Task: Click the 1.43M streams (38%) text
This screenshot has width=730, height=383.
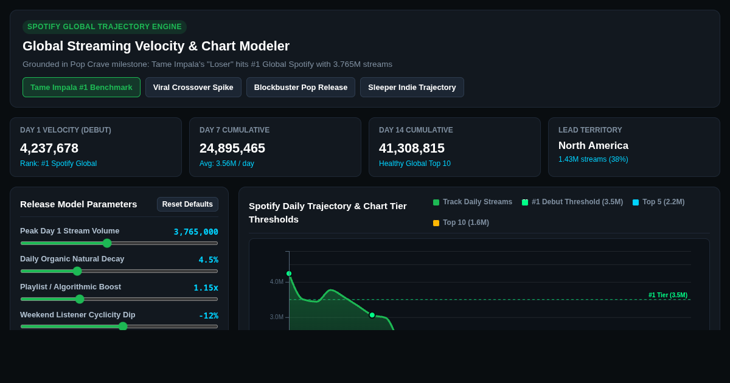Action: [x=593, y=159]
